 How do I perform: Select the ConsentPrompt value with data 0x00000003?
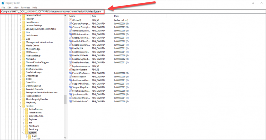tap(80, 27)
